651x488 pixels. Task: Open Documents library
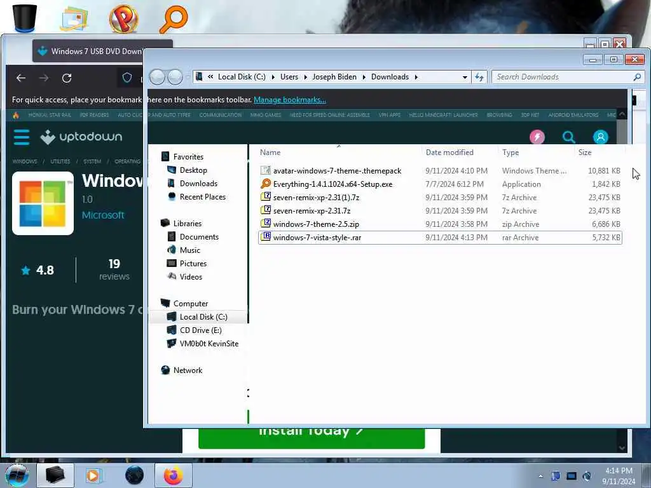pyautogui.click(x=199, y=236)
